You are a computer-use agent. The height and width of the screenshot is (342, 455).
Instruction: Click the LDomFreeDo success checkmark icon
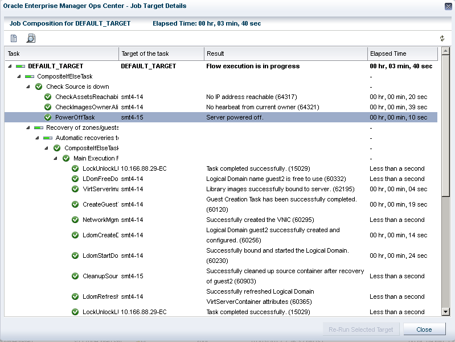click(75, 179)
